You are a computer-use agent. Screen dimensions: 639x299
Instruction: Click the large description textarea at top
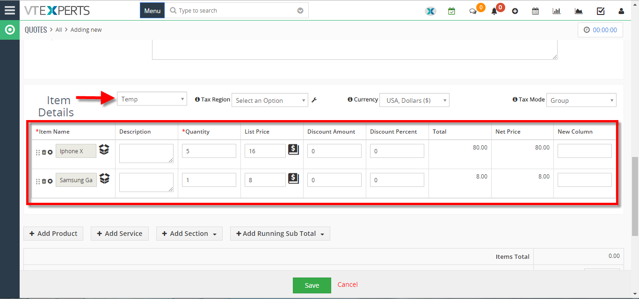pyautogui.click(x=355, y=50)
